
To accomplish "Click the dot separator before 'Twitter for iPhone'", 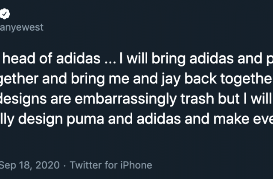I will tap(65, 166).
